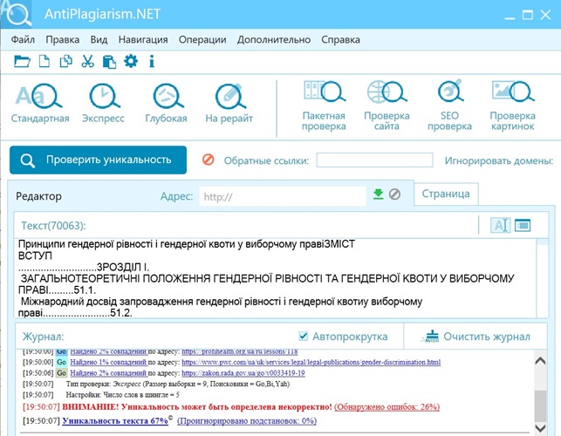Switch to list view mode icon
The height and width of the screenshot is (436, 561).
523,225
